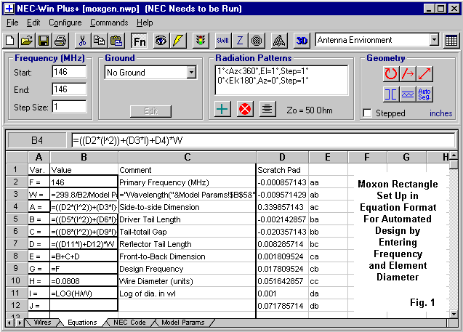Viewport: 463px width, 332px height.
Task: Switch to the NEC Code tab
Action: pos(129,322)
